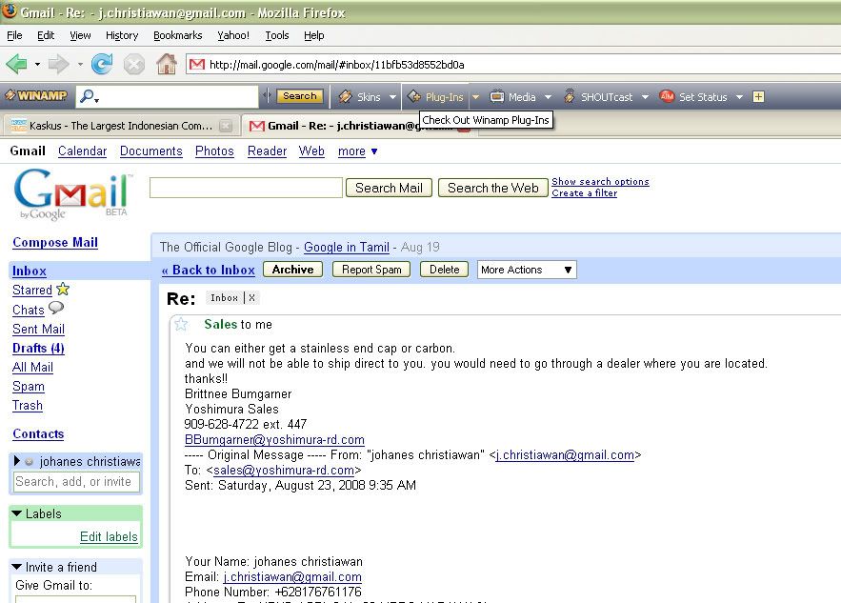
Task: Open the Back button history dropdown arrow
Action: (37, 65)
